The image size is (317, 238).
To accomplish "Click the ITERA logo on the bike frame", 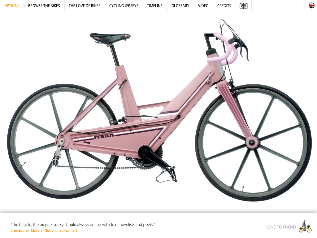I will (x=104, y=136).
